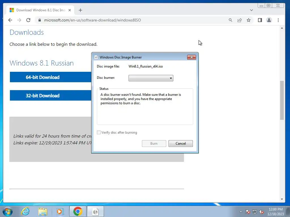Open the Disc burner dropdown
The image size is (290, 217).
point(151,78)
